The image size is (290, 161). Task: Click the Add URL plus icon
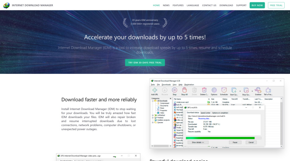pos(155,90)
